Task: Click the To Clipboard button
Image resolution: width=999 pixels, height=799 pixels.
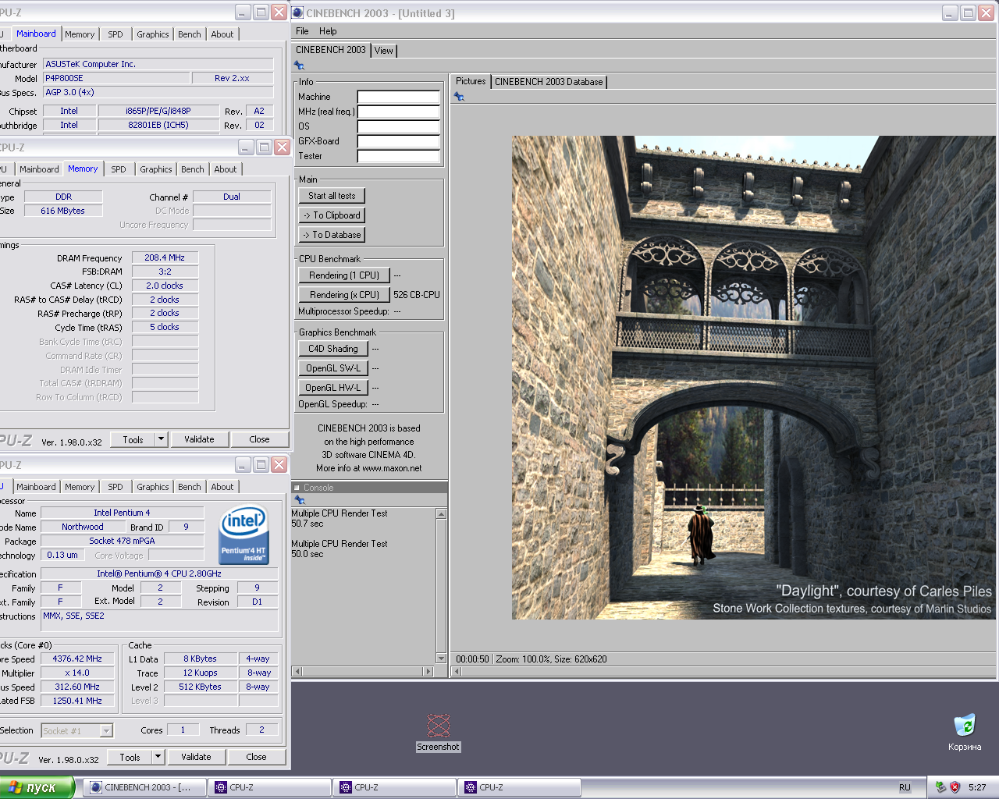Action: coord(332,215)
